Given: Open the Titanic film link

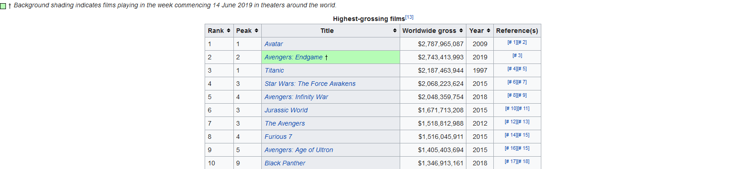Looking at the screenshot, I should point(274,70).
